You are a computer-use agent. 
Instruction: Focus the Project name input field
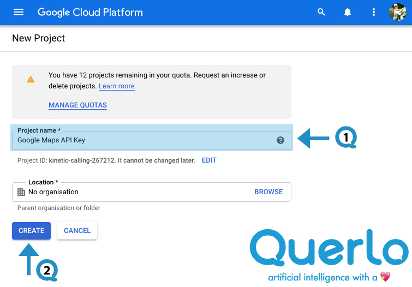pyautogui.click(x=152, y=140)
